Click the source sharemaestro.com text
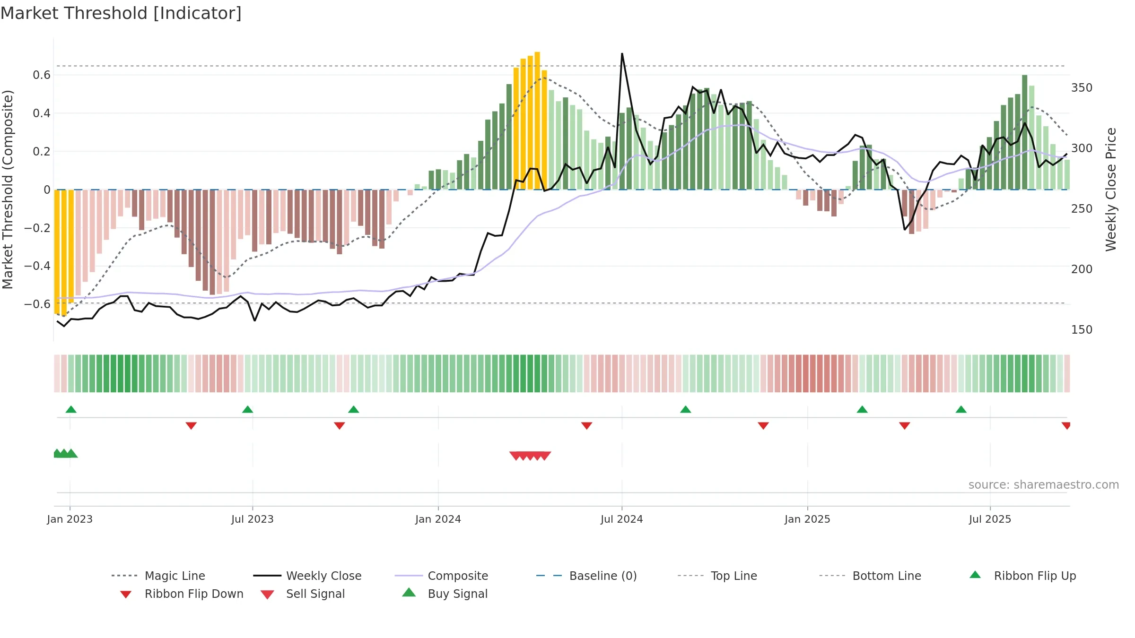 pos(1044,485)
